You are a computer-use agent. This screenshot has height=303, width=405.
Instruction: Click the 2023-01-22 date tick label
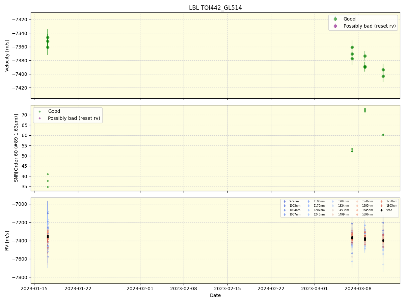point(78,289)
